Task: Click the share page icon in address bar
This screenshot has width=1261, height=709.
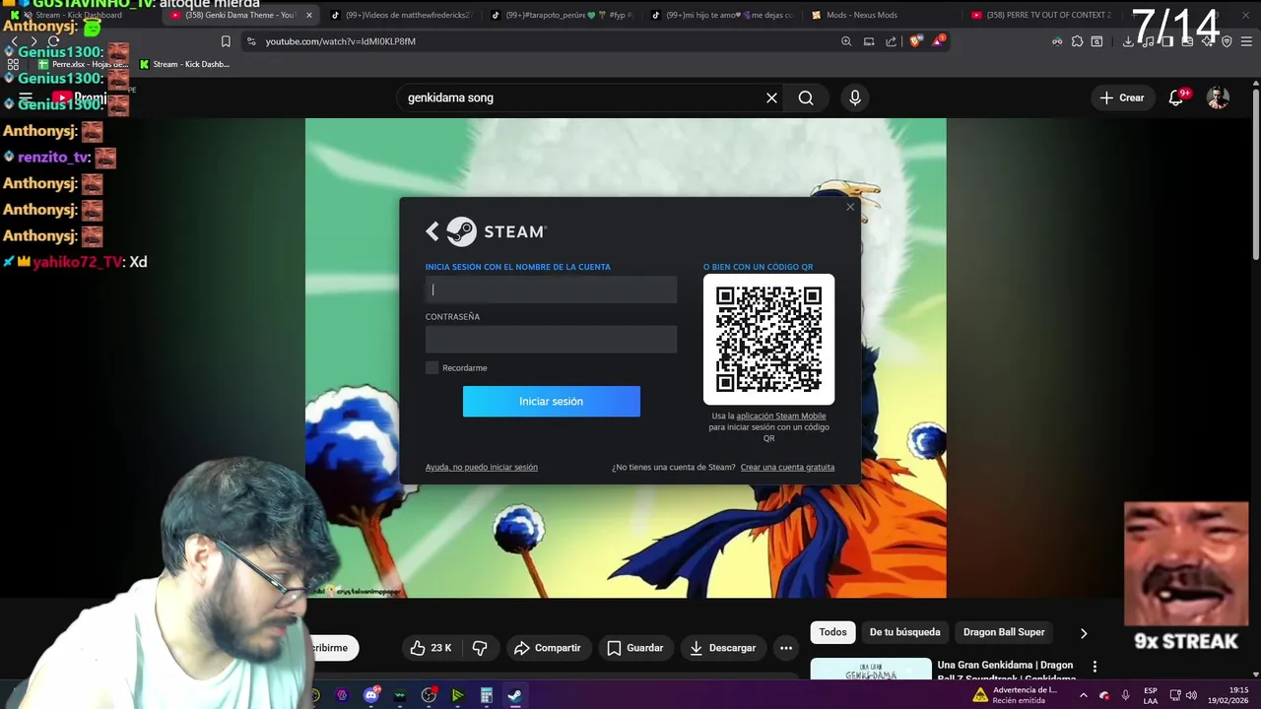Action: pos(892,41)
